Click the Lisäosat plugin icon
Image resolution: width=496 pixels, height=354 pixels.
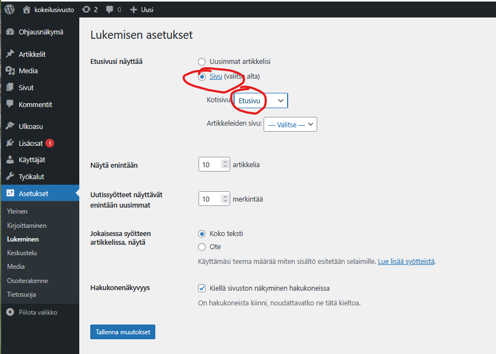[x=10, y=143]
